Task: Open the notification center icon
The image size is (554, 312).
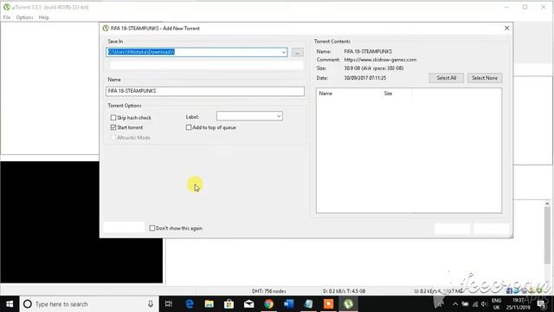Action: click(x=542, y=304)
